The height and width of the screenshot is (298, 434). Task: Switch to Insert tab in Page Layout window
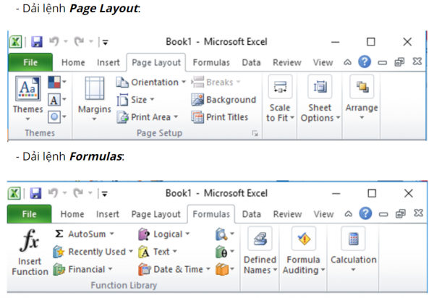coord(109,62)
